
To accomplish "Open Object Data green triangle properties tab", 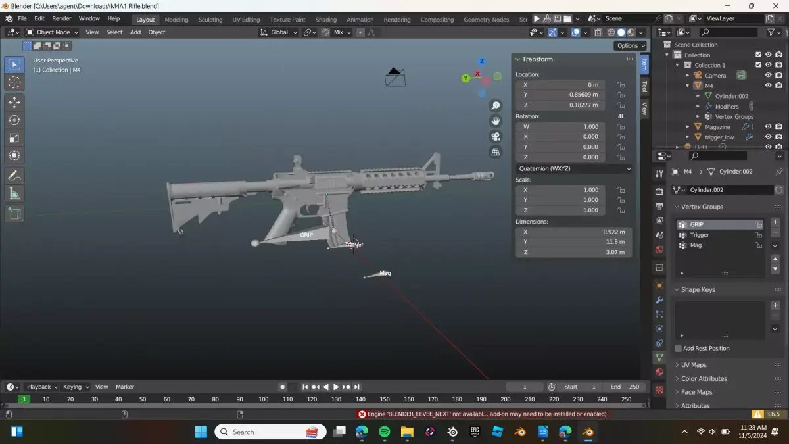I will point(659,357).
